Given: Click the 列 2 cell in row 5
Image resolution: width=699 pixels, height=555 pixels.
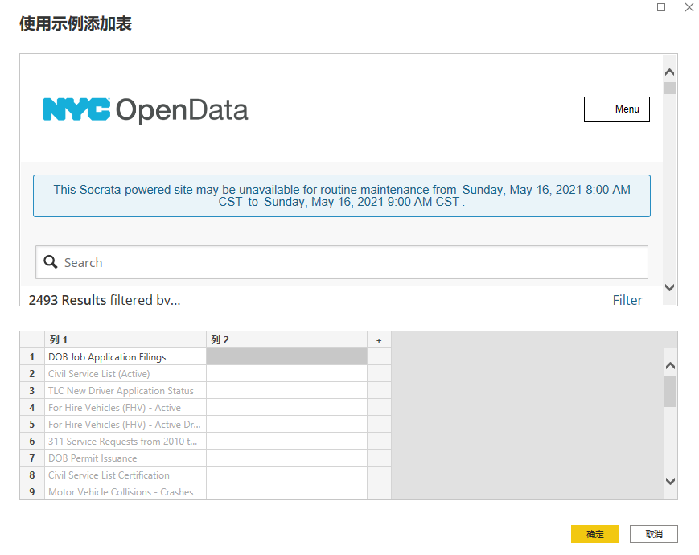Looking at the screenshot, I should point(286,425).
